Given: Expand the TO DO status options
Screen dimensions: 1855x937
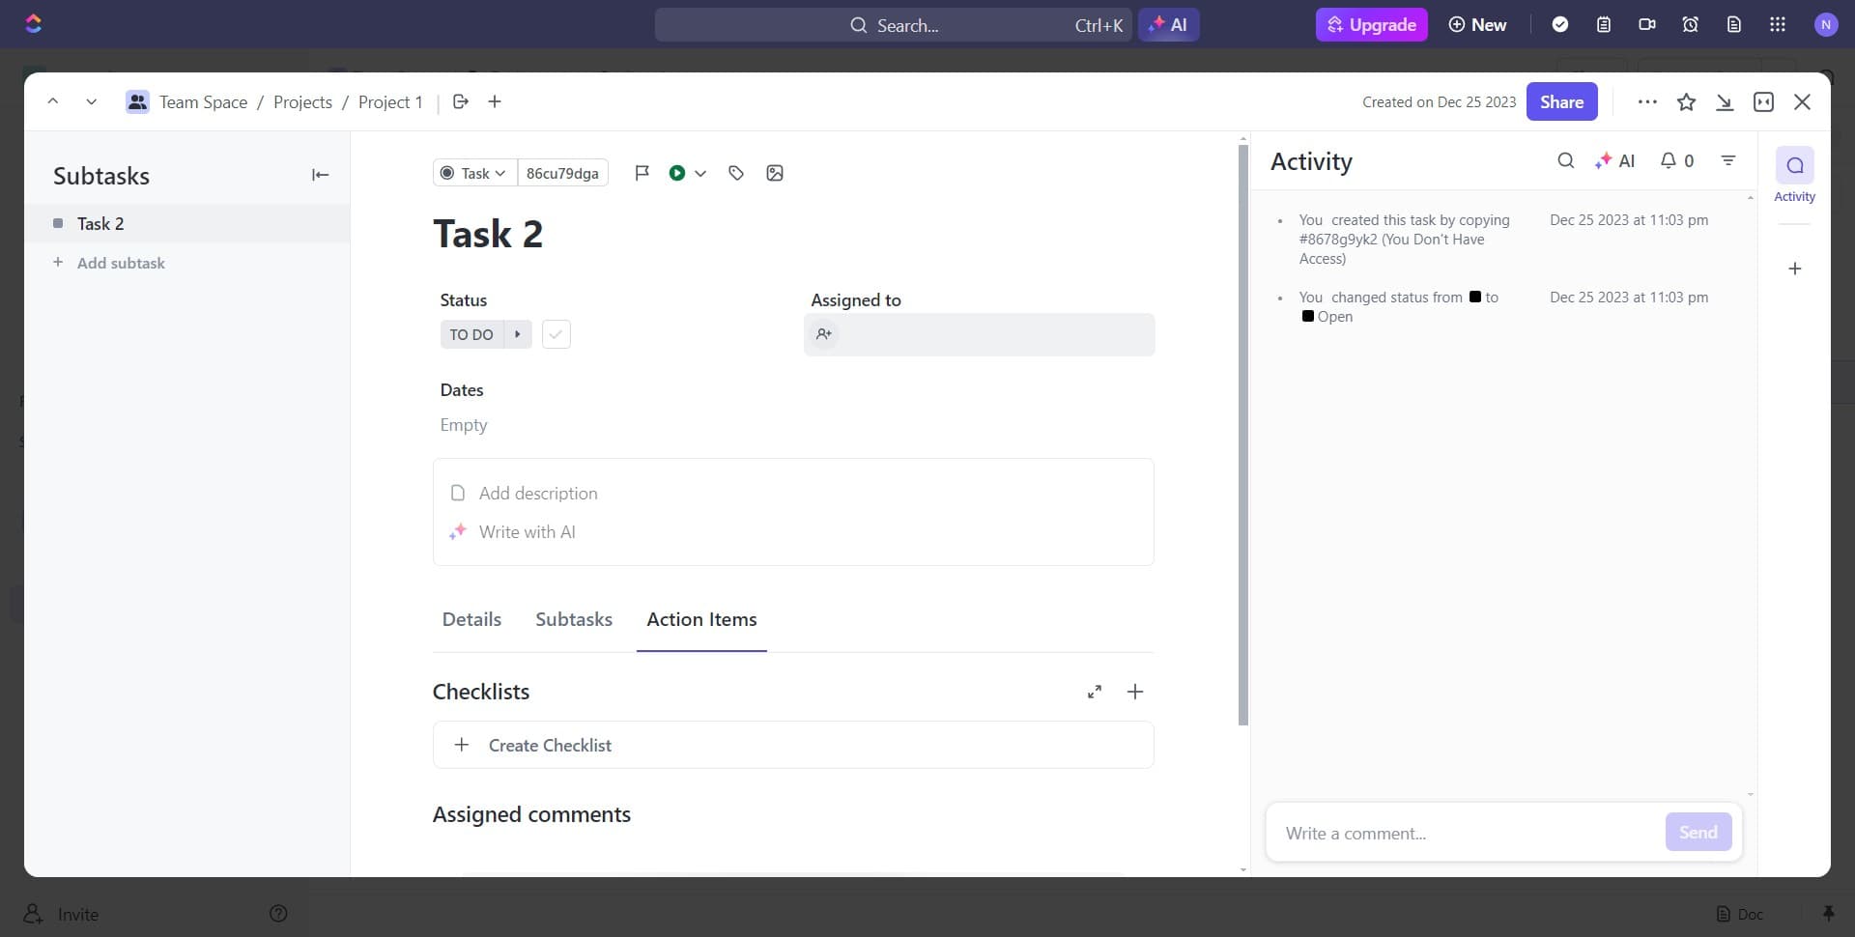Looking at the screenshot, I should [x=519, y=334].
